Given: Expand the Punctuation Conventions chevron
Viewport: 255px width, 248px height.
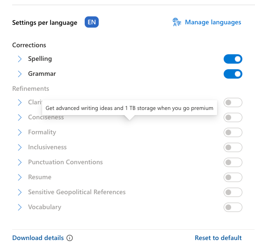Looking at the screenshot, I should click(x=20, y=162).
